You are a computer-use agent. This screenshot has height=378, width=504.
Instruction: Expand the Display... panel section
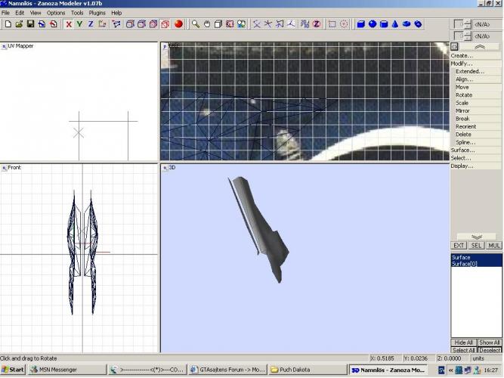(462, 166)
